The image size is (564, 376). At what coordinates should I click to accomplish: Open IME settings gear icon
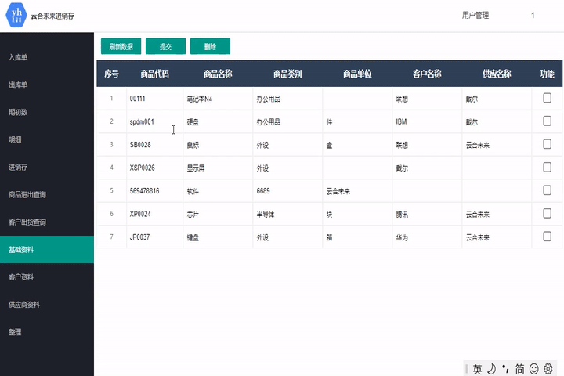click(x=548, y=369)
